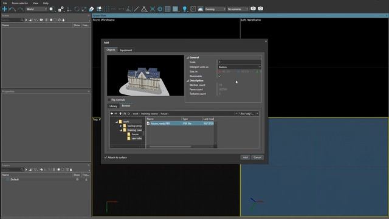Enable the Flip normals checkbox
Screen dimensions: 389x219
(x=109, y=100)
